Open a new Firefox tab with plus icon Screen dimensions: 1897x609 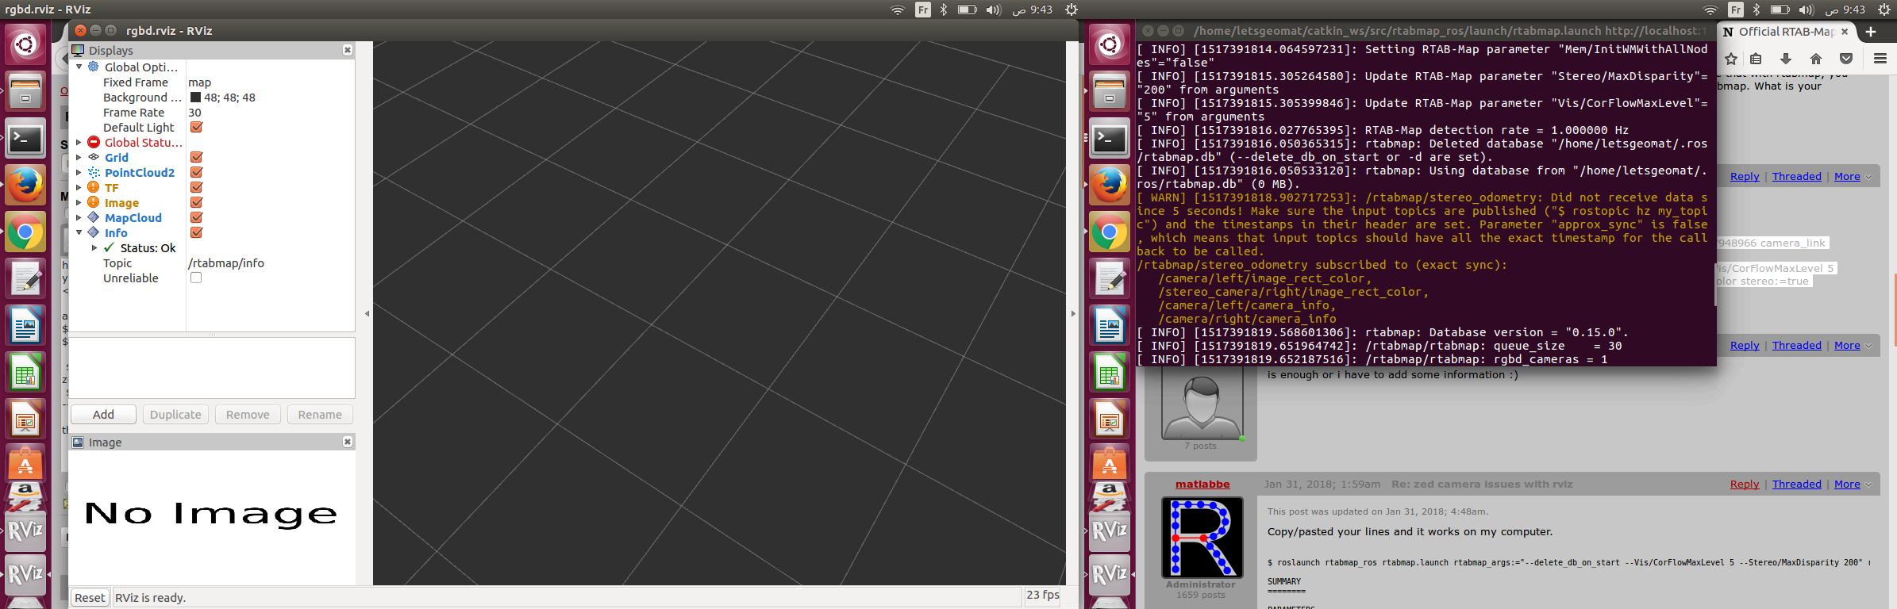coord(1871,32)
